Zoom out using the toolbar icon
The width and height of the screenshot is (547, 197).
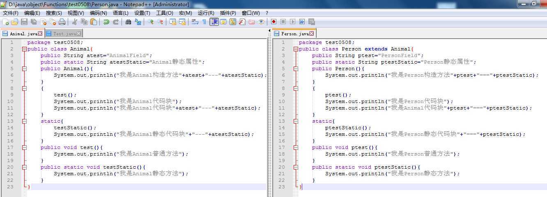point(161,22)
